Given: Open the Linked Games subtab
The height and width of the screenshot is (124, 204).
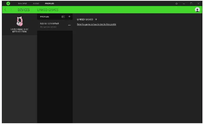Looking at the screenshot, I should click(x=48, y=10).
